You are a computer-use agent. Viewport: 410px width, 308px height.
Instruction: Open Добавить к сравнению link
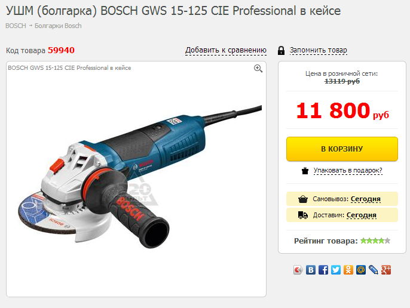(226, 50)
